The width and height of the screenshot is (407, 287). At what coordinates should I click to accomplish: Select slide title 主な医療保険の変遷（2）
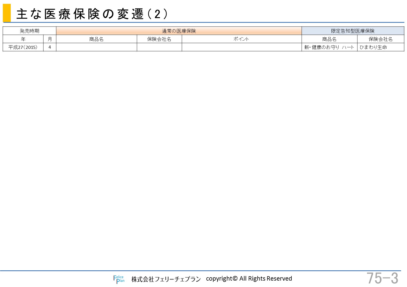[x=92, y=14]
